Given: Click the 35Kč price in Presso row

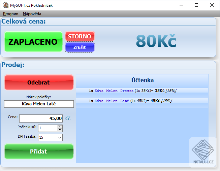Looking at the screenshot, I should pos(160,91).
